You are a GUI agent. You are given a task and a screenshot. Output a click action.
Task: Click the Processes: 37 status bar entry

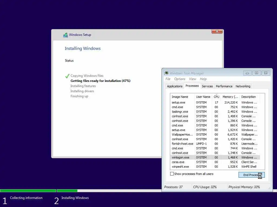tap(173, 187)
